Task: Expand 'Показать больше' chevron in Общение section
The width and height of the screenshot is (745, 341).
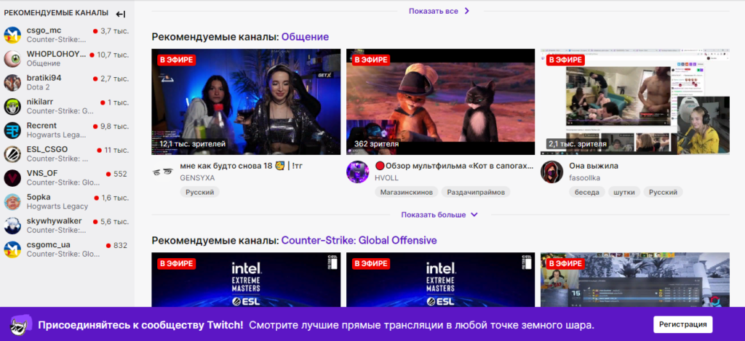Action: [x=474, y=214]
